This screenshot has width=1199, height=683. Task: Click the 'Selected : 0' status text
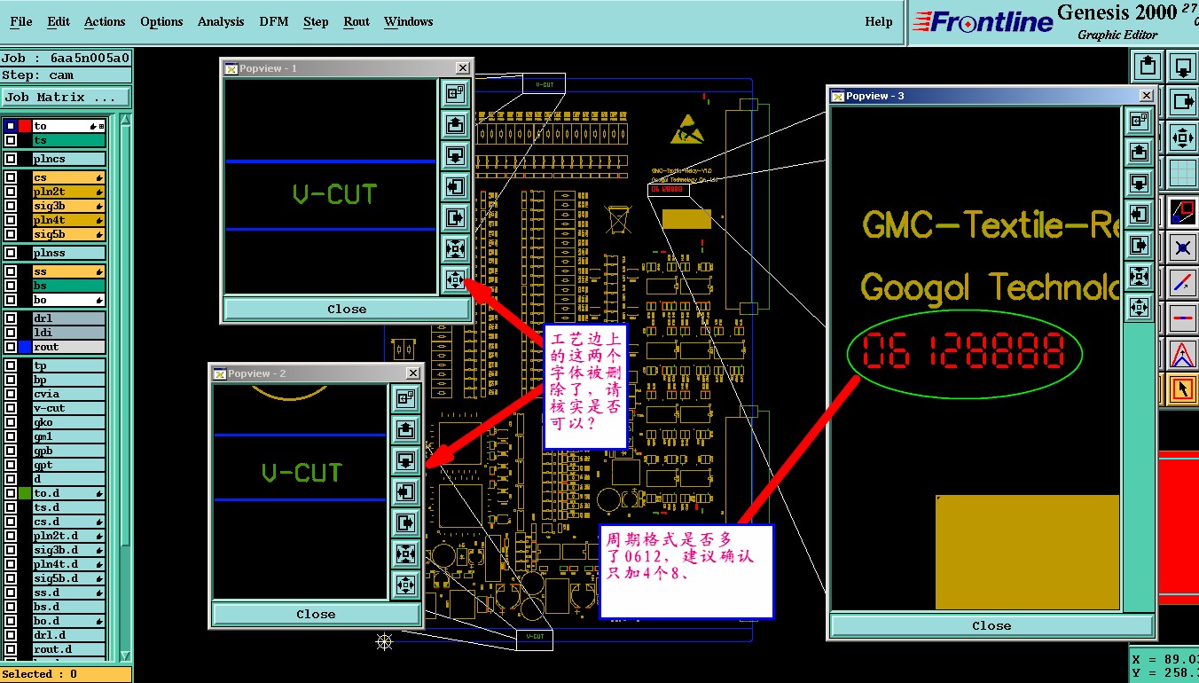point(39,674)
